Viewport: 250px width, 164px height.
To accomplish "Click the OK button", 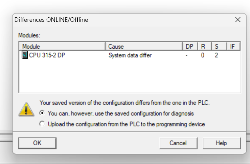I will (37, 143).
